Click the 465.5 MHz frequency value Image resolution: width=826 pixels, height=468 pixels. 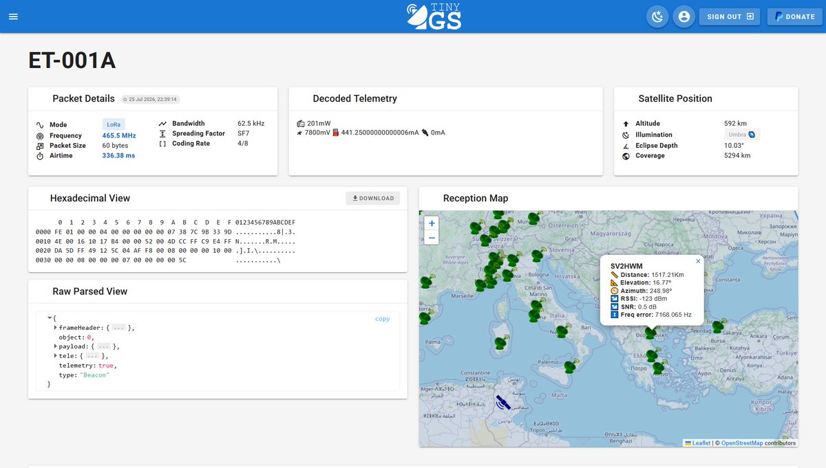click(x=119, y=136)
